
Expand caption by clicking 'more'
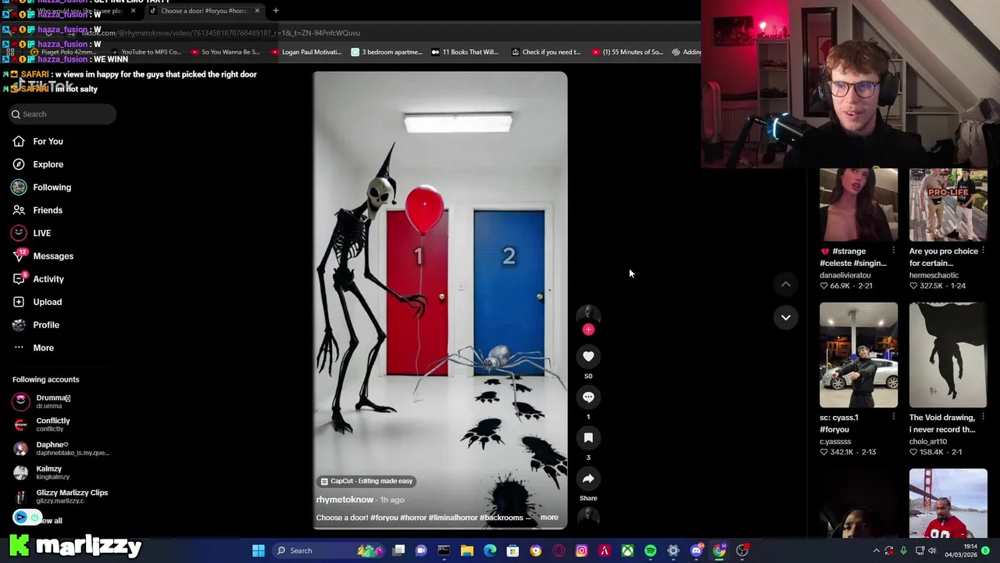[549, 518]
